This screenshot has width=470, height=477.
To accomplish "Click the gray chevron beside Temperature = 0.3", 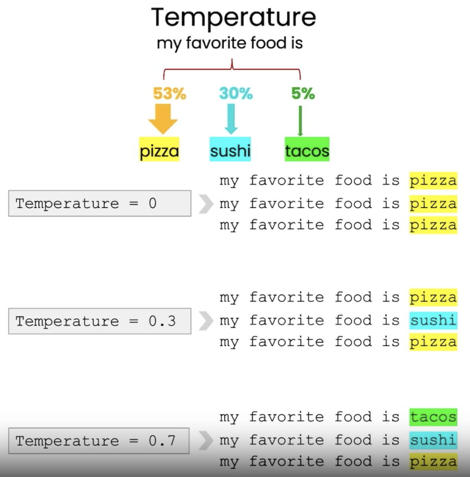I will pyautogui.click(x=206, y=321).
